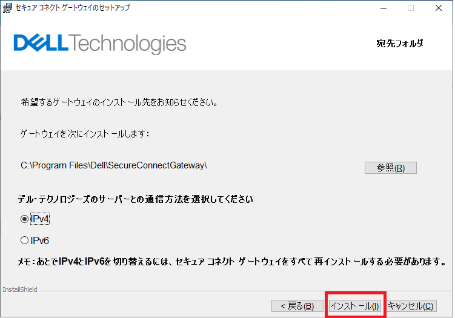455x318 pixels.
Task: Click the install path C:\Program Files\Dell\SecureConnectGateway\
Action: pos(114,165)
